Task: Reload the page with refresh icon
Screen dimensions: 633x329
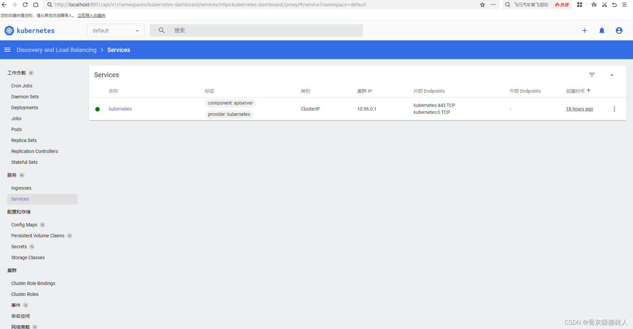Action: [x=25, y=5]
